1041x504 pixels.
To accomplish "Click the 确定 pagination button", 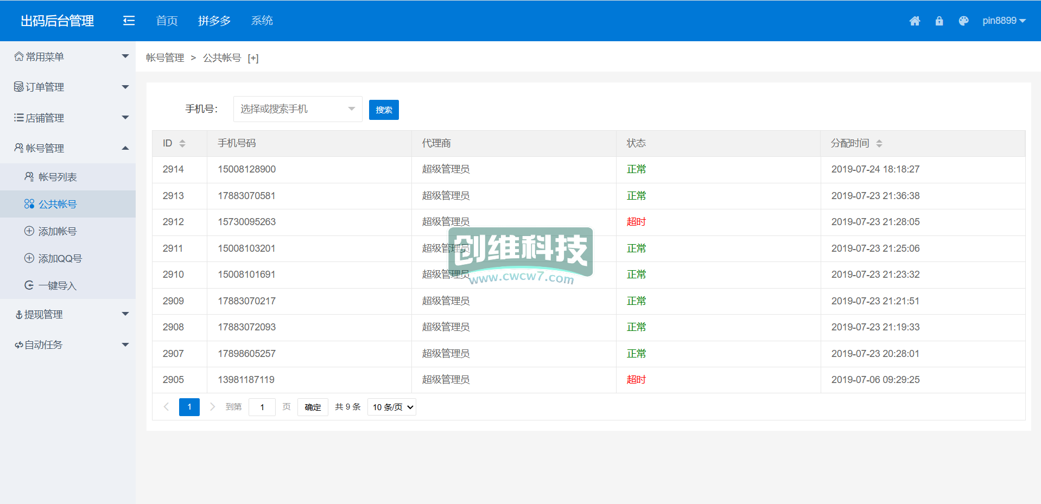I will (313, 407).
